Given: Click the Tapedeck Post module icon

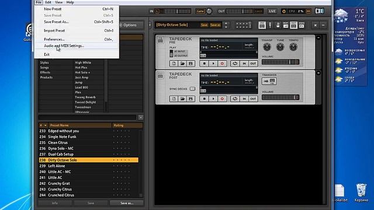Looking at the screenshot, I should tap(161, 75).
